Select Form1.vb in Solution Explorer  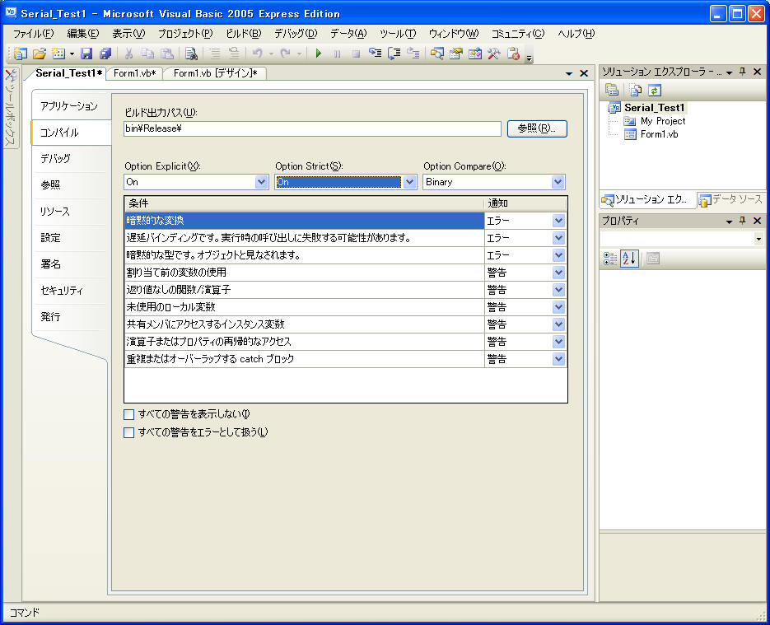click(659, 134)
